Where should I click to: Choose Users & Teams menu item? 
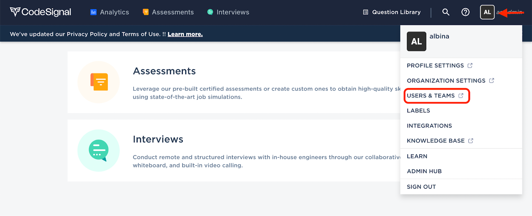coord(431,96)
